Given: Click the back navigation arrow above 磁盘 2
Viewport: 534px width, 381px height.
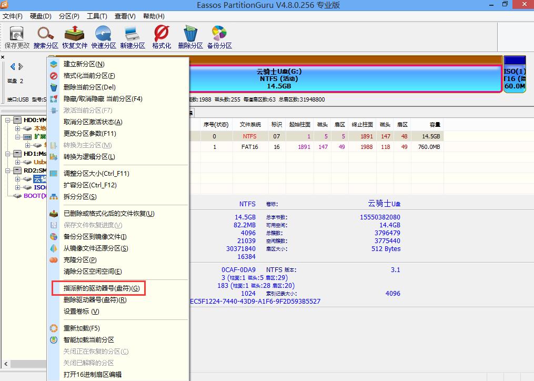Looking at the screenshot, I should point(14,67).
